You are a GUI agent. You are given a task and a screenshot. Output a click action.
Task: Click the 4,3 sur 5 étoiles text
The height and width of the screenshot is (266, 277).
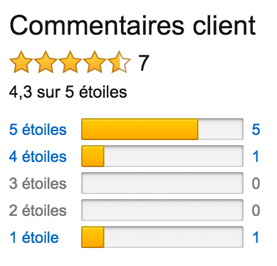click(x=68, y=93)
